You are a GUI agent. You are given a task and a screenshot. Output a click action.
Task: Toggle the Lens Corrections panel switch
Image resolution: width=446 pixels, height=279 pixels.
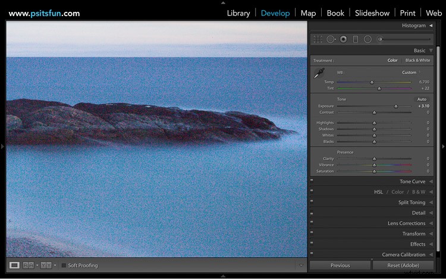click(312, 222)
